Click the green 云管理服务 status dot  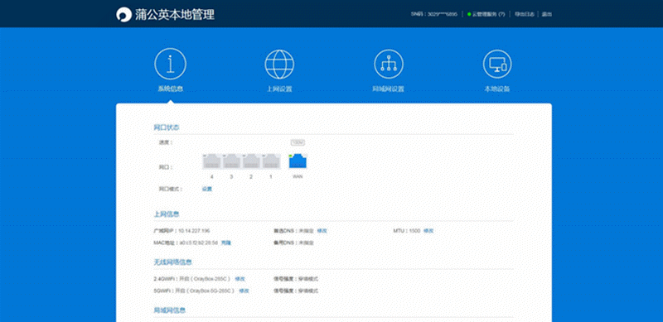click(469, 14)
